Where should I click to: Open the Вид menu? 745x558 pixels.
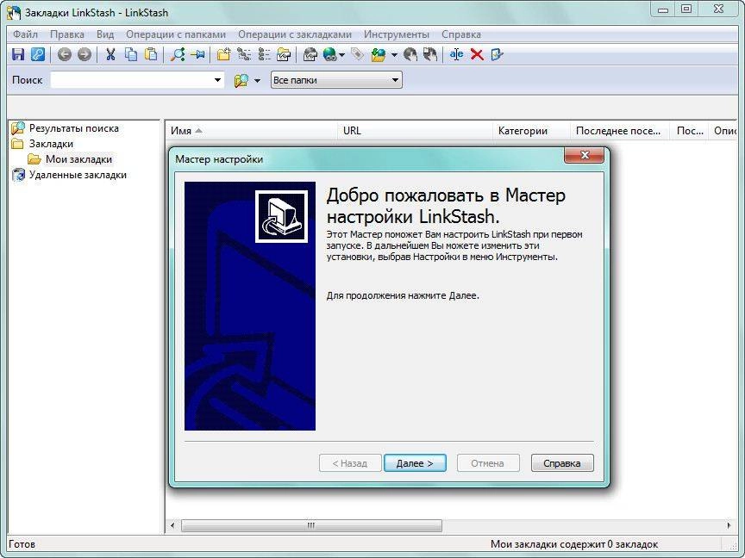105,34
